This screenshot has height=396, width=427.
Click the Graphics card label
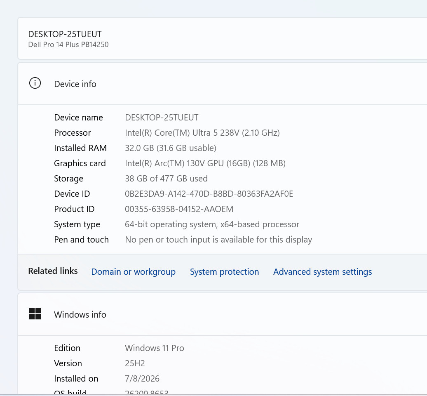[x=80, y=163]
